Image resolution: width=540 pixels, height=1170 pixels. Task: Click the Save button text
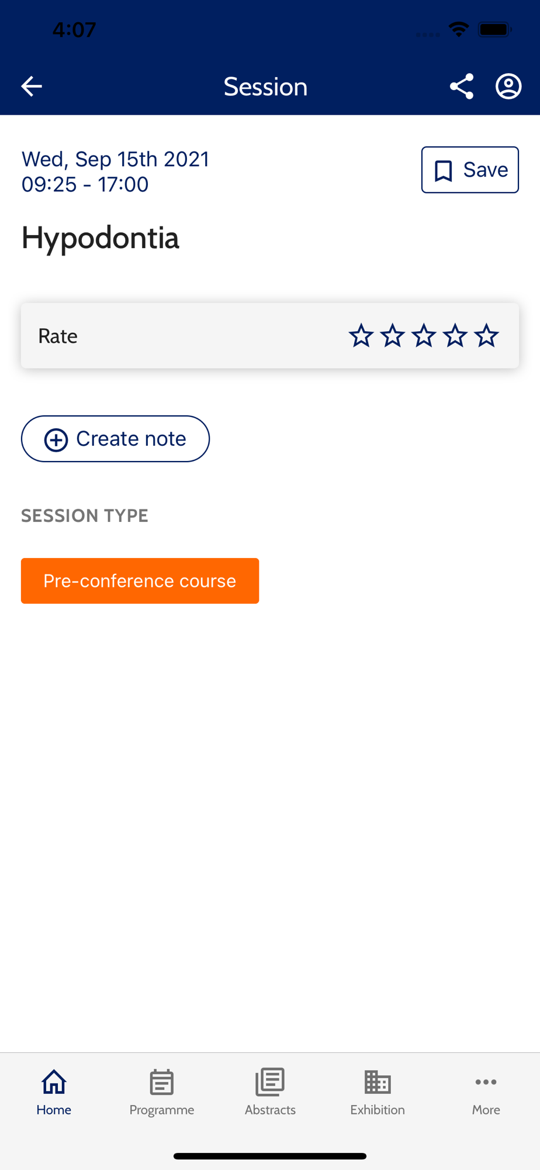(x=486, y=170)
